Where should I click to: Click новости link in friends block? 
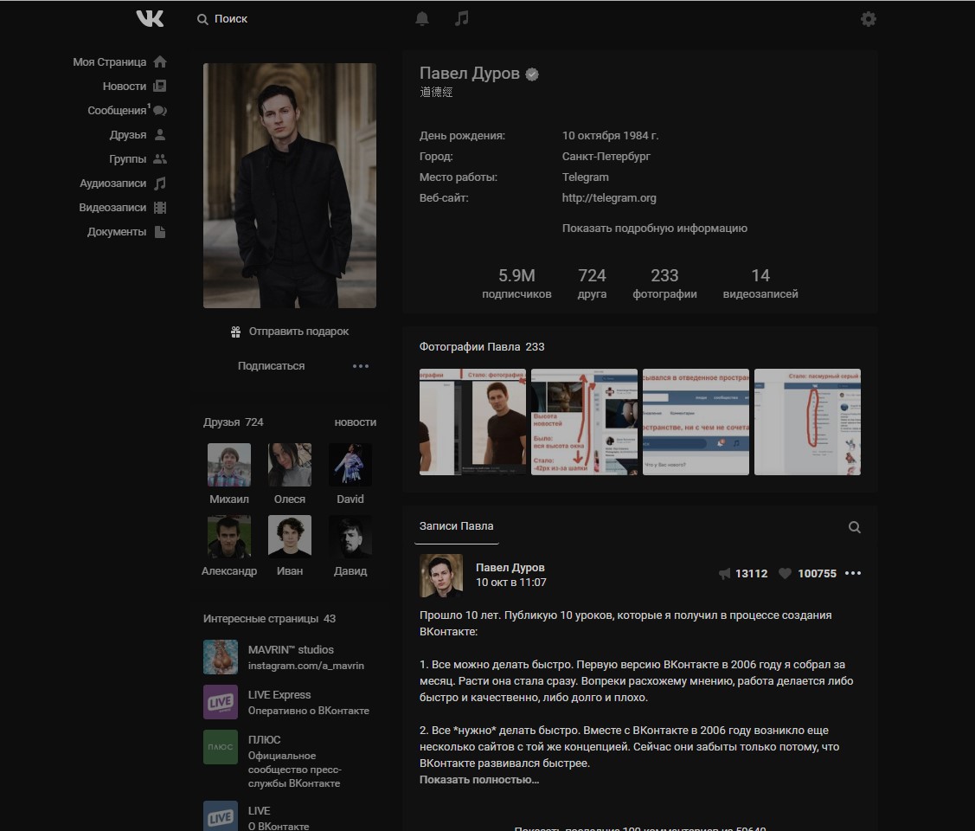355,422
